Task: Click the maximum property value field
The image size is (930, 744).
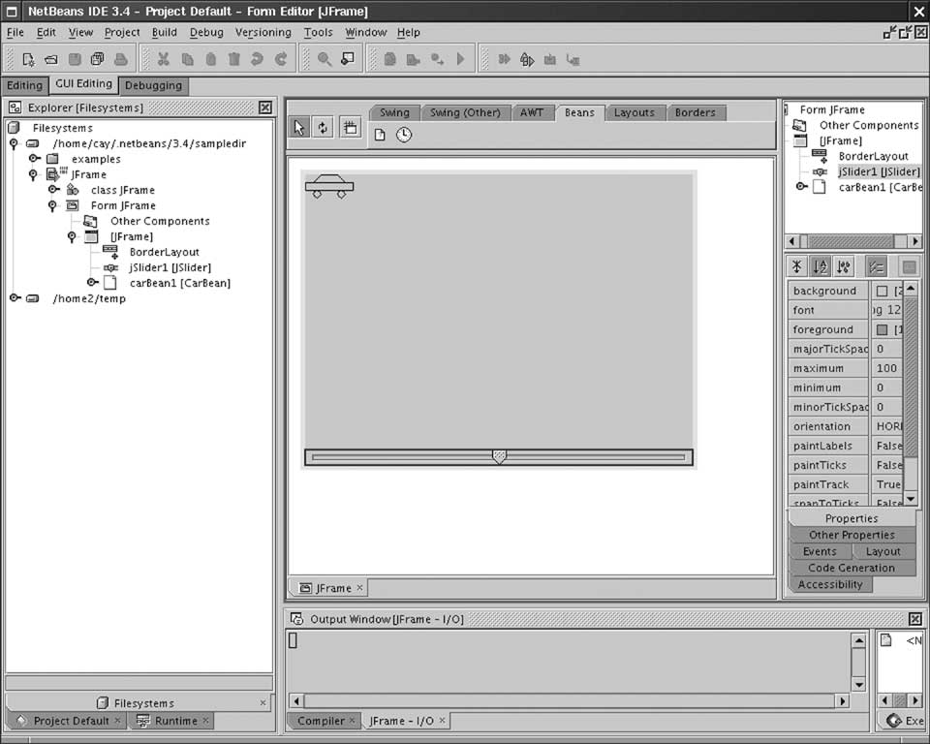Action: [x=886, y=368]
